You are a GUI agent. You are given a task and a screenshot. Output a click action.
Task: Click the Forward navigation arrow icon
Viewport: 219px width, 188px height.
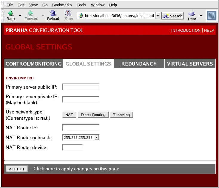click(x=31, y=14)
